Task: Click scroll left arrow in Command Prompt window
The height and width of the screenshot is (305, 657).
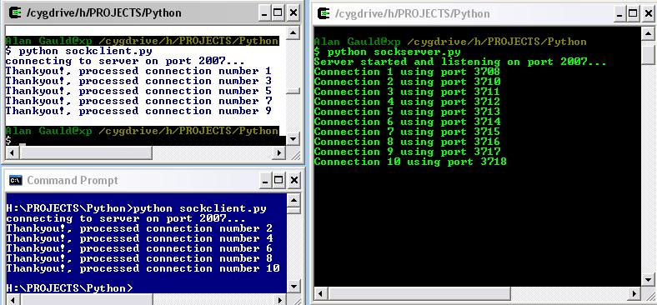Action: (x=13, y=300)
